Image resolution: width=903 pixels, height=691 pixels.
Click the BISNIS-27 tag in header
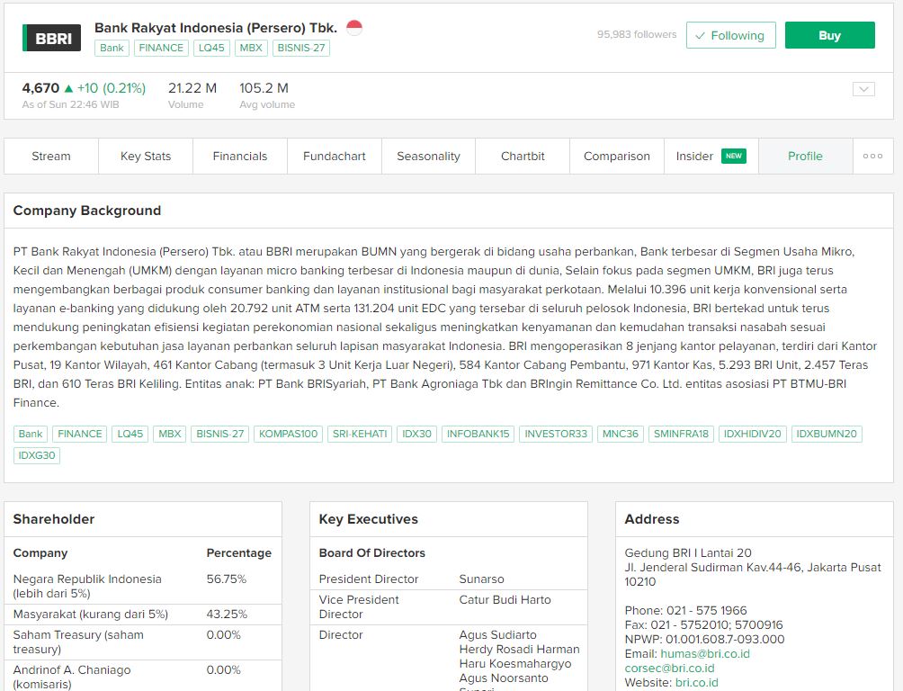point(301,48)
